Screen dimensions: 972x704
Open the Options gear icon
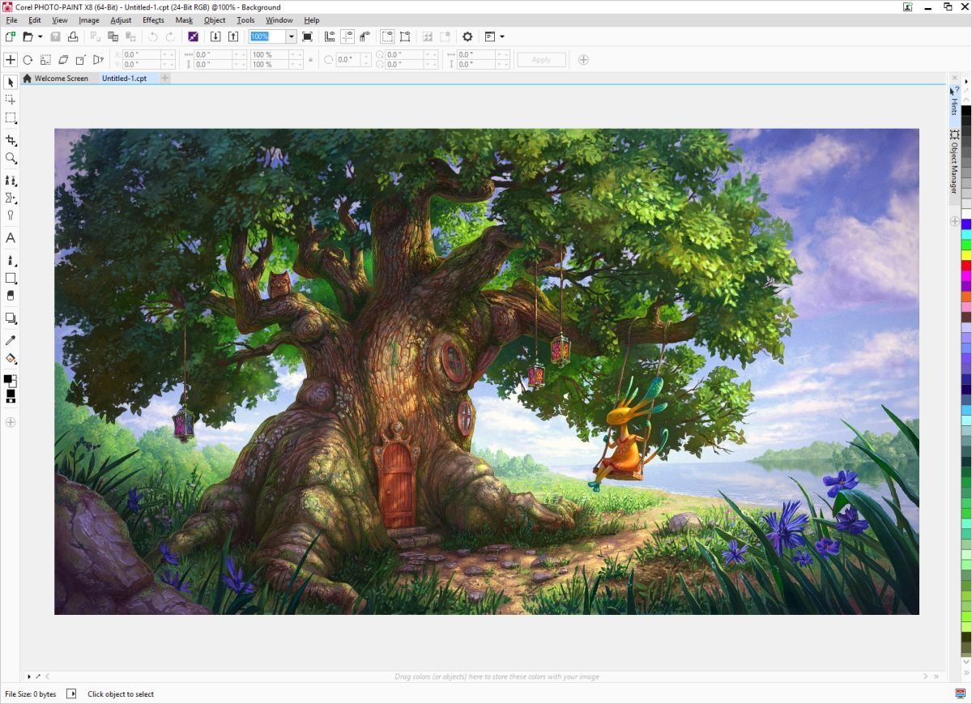pyautogui.click(x=467, y=36)
